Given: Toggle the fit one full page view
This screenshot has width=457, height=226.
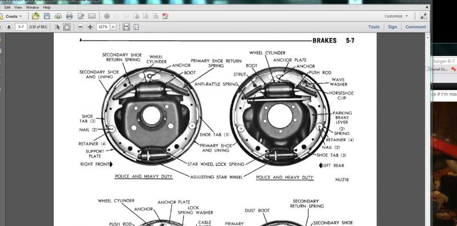Looking at the screenshot, I should pos(136,27).
